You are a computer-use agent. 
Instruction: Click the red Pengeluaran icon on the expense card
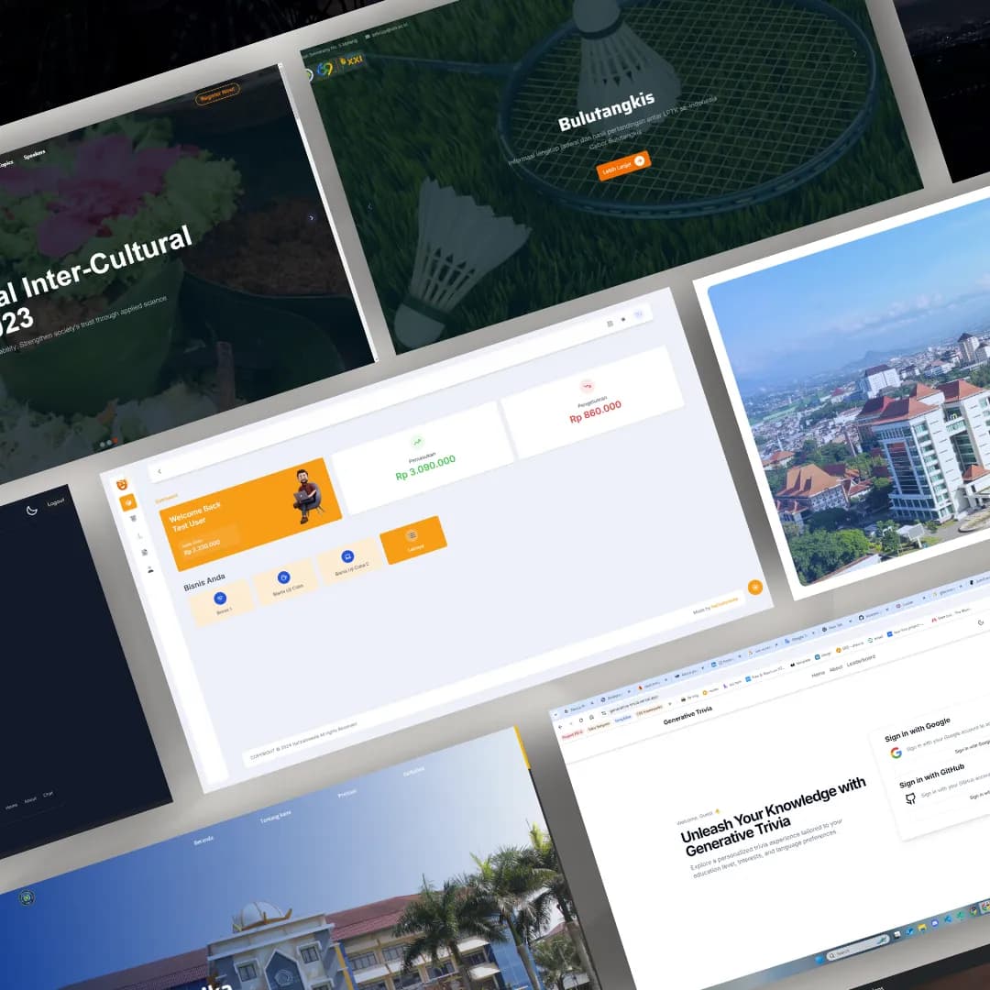(x=587, y=386)
